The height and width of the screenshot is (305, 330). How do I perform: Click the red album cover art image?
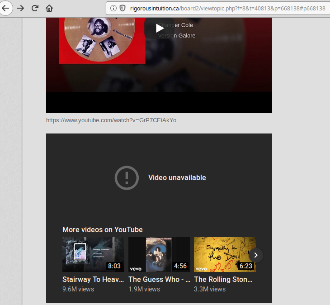point(102,41)
